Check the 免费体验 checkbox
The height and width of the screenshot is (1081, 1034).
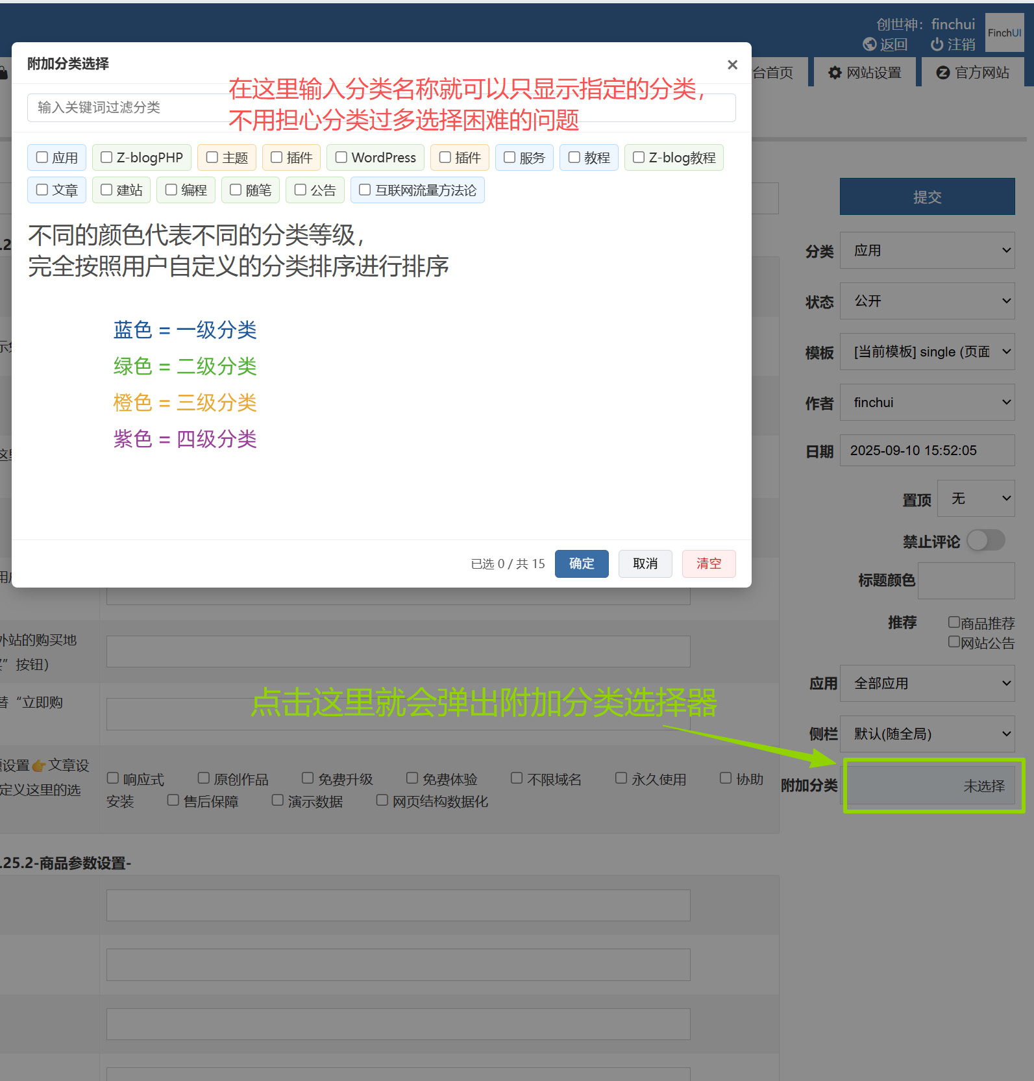click(412, 778)
